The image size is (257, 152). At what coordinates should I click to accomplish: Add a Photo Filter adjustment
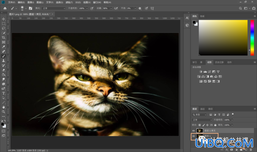point(211,77)
